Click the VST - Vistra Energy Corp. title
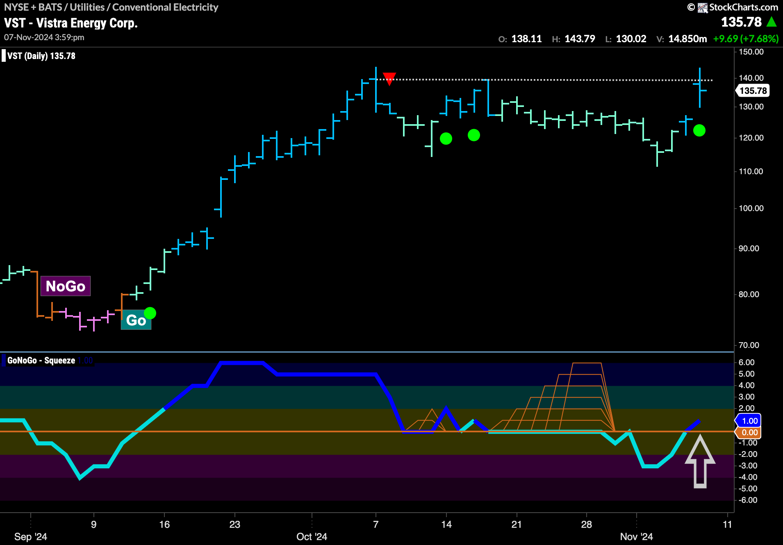Screen dimensions: 783x545 click(x=71, y=23)
